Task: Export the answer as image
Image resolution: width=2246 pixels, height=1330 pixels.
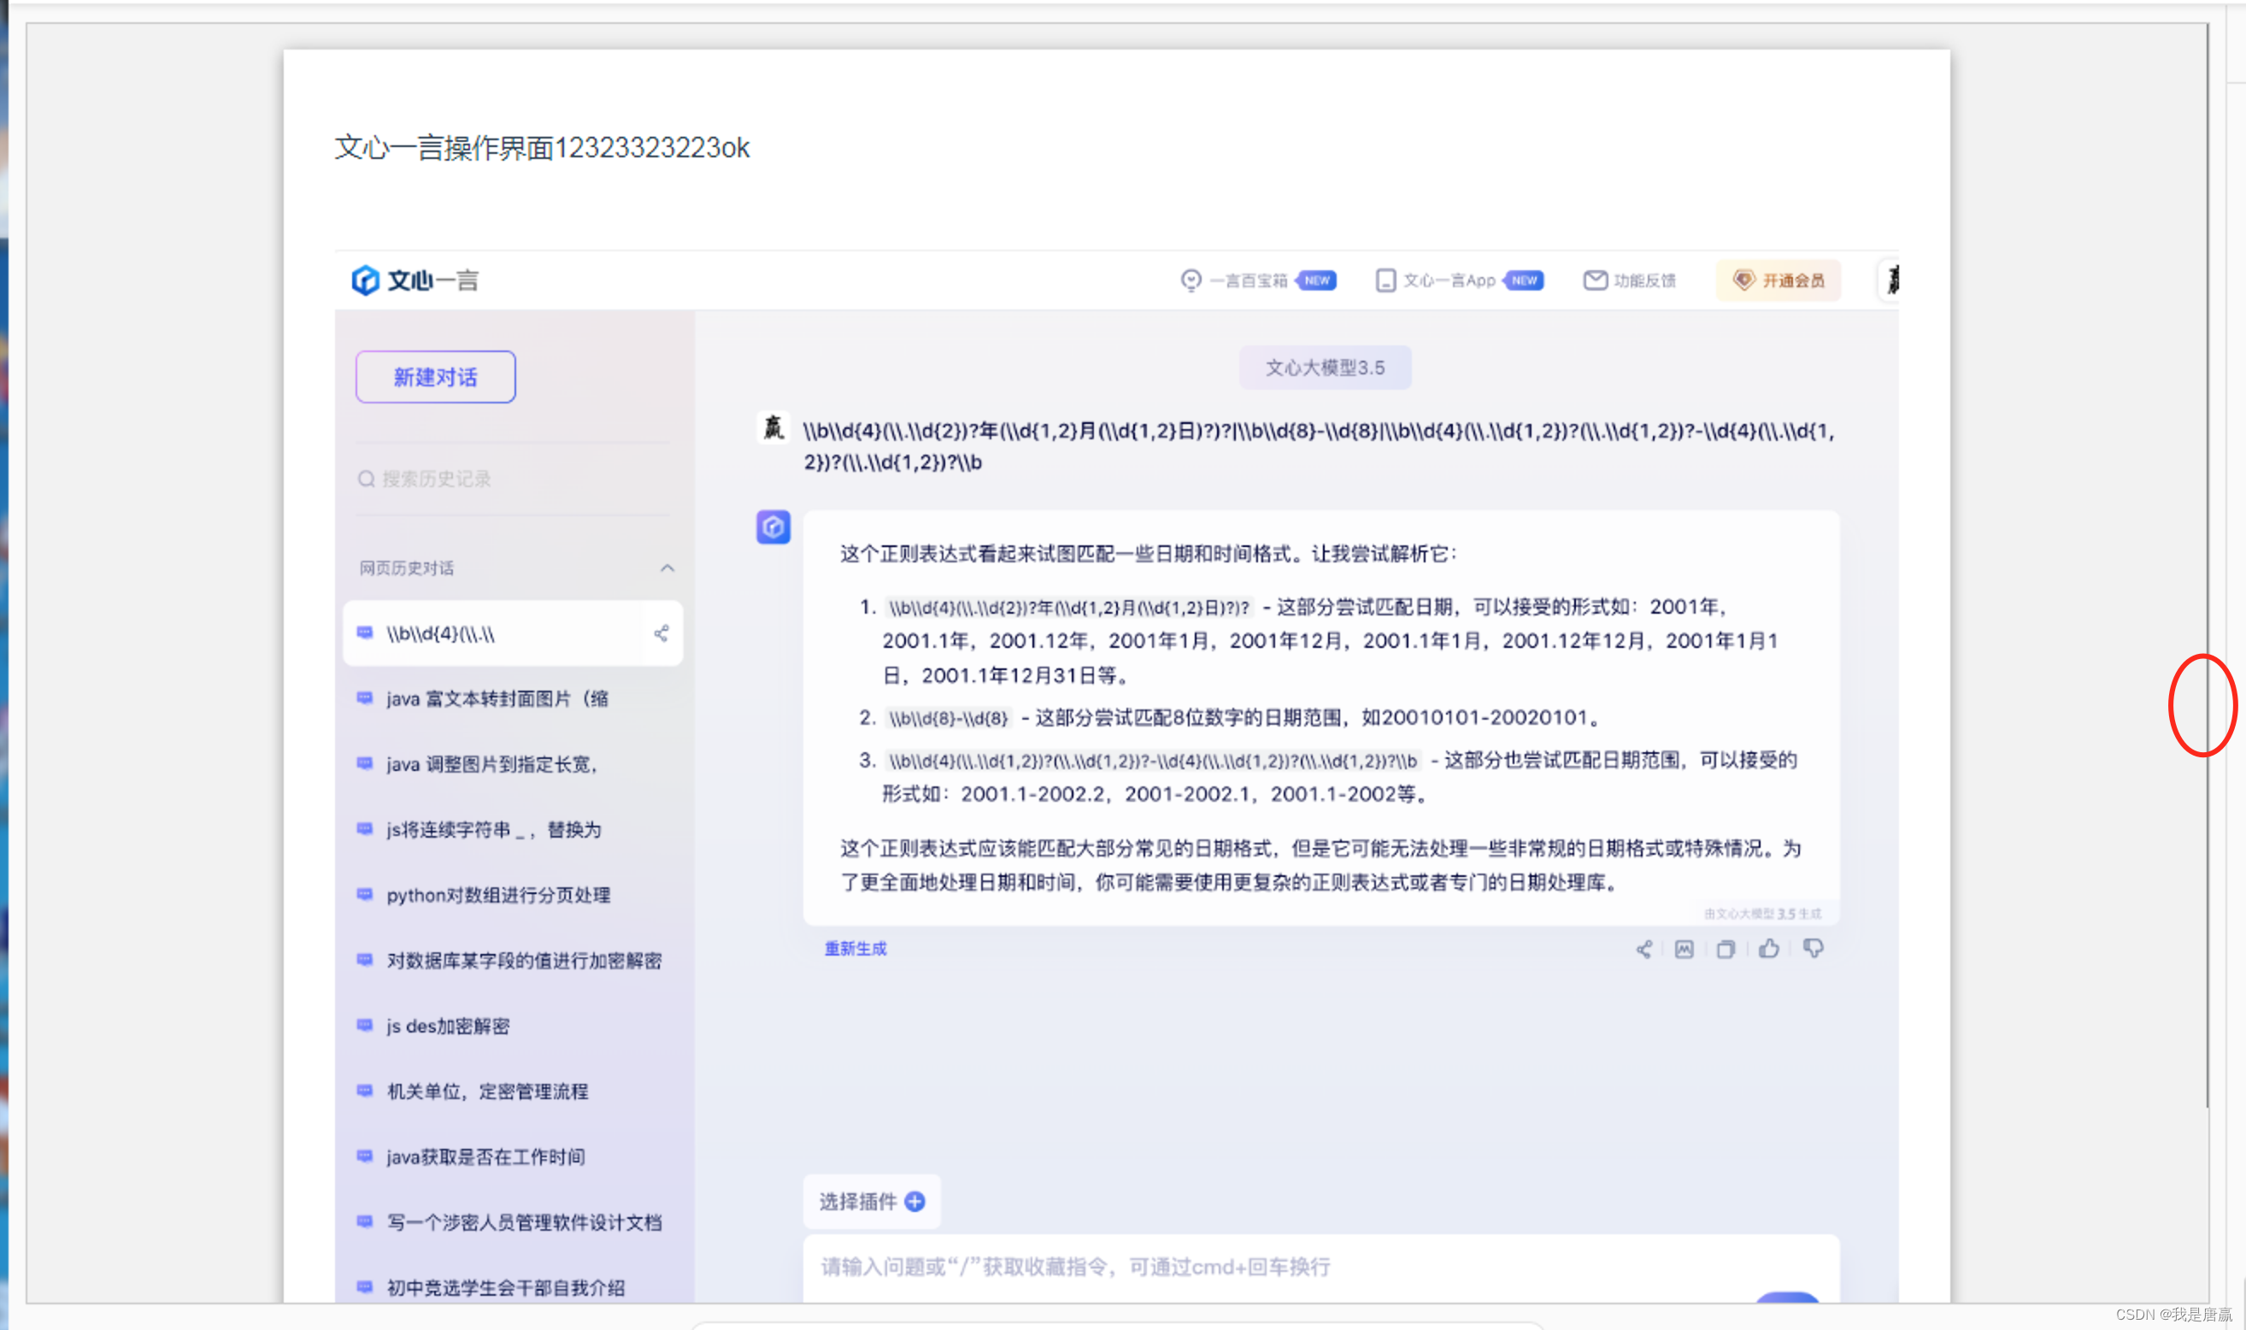Action: click(x=1684, y=949)
